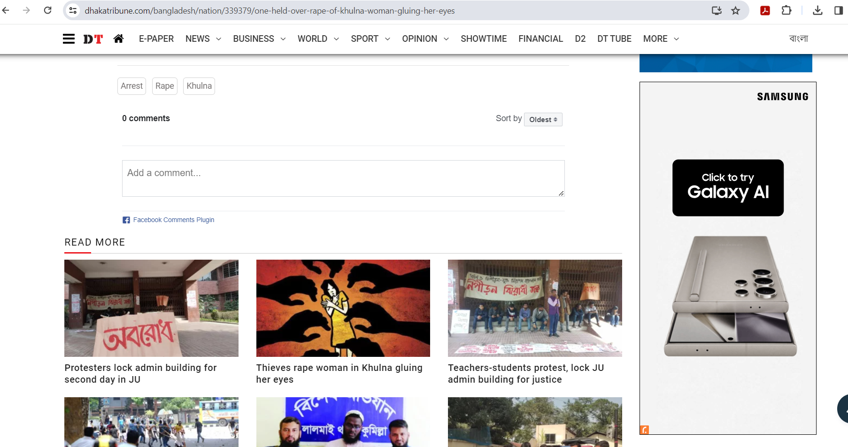Bookmark this page with the star icon
Image resolution: width=848 pixels, height=447 pixels.
735,10
